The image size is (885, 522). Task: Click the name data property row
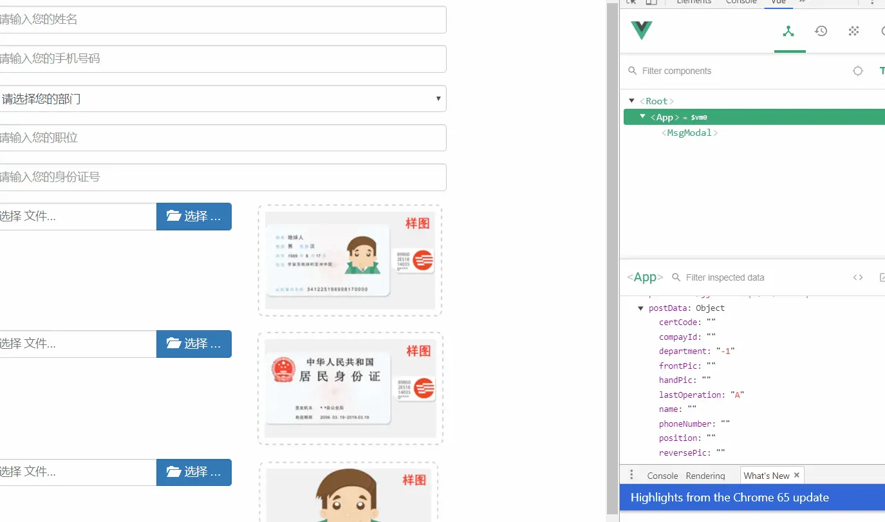pos(678,409)
